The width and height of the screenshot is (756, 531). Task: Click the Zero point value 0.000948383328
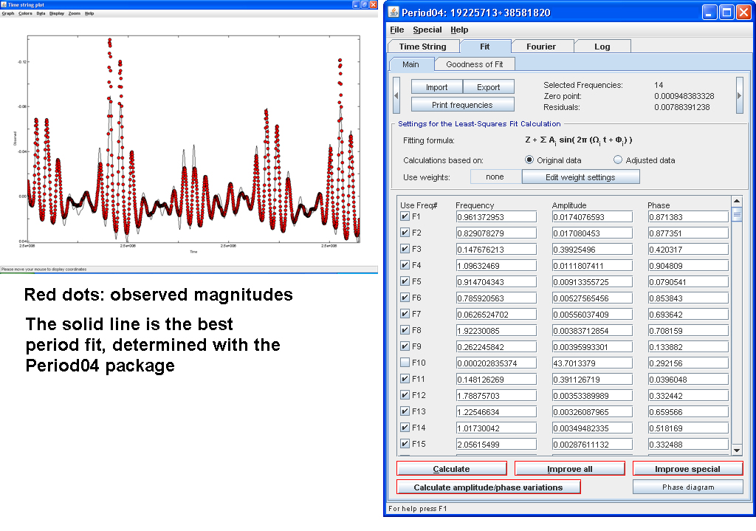pyautogui.click(x=684, y=96)
